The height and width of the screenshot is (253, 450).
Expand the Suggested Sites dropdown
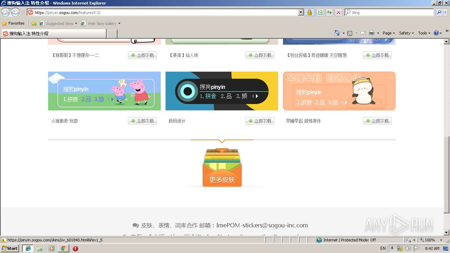click(76, 24)
